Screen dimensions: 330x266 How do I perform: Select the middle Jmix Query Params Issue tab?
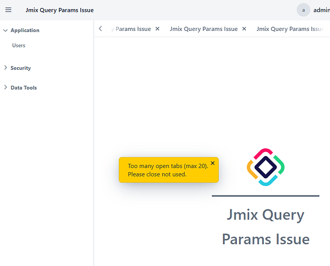pyautogui.click(x=204, y=29)
